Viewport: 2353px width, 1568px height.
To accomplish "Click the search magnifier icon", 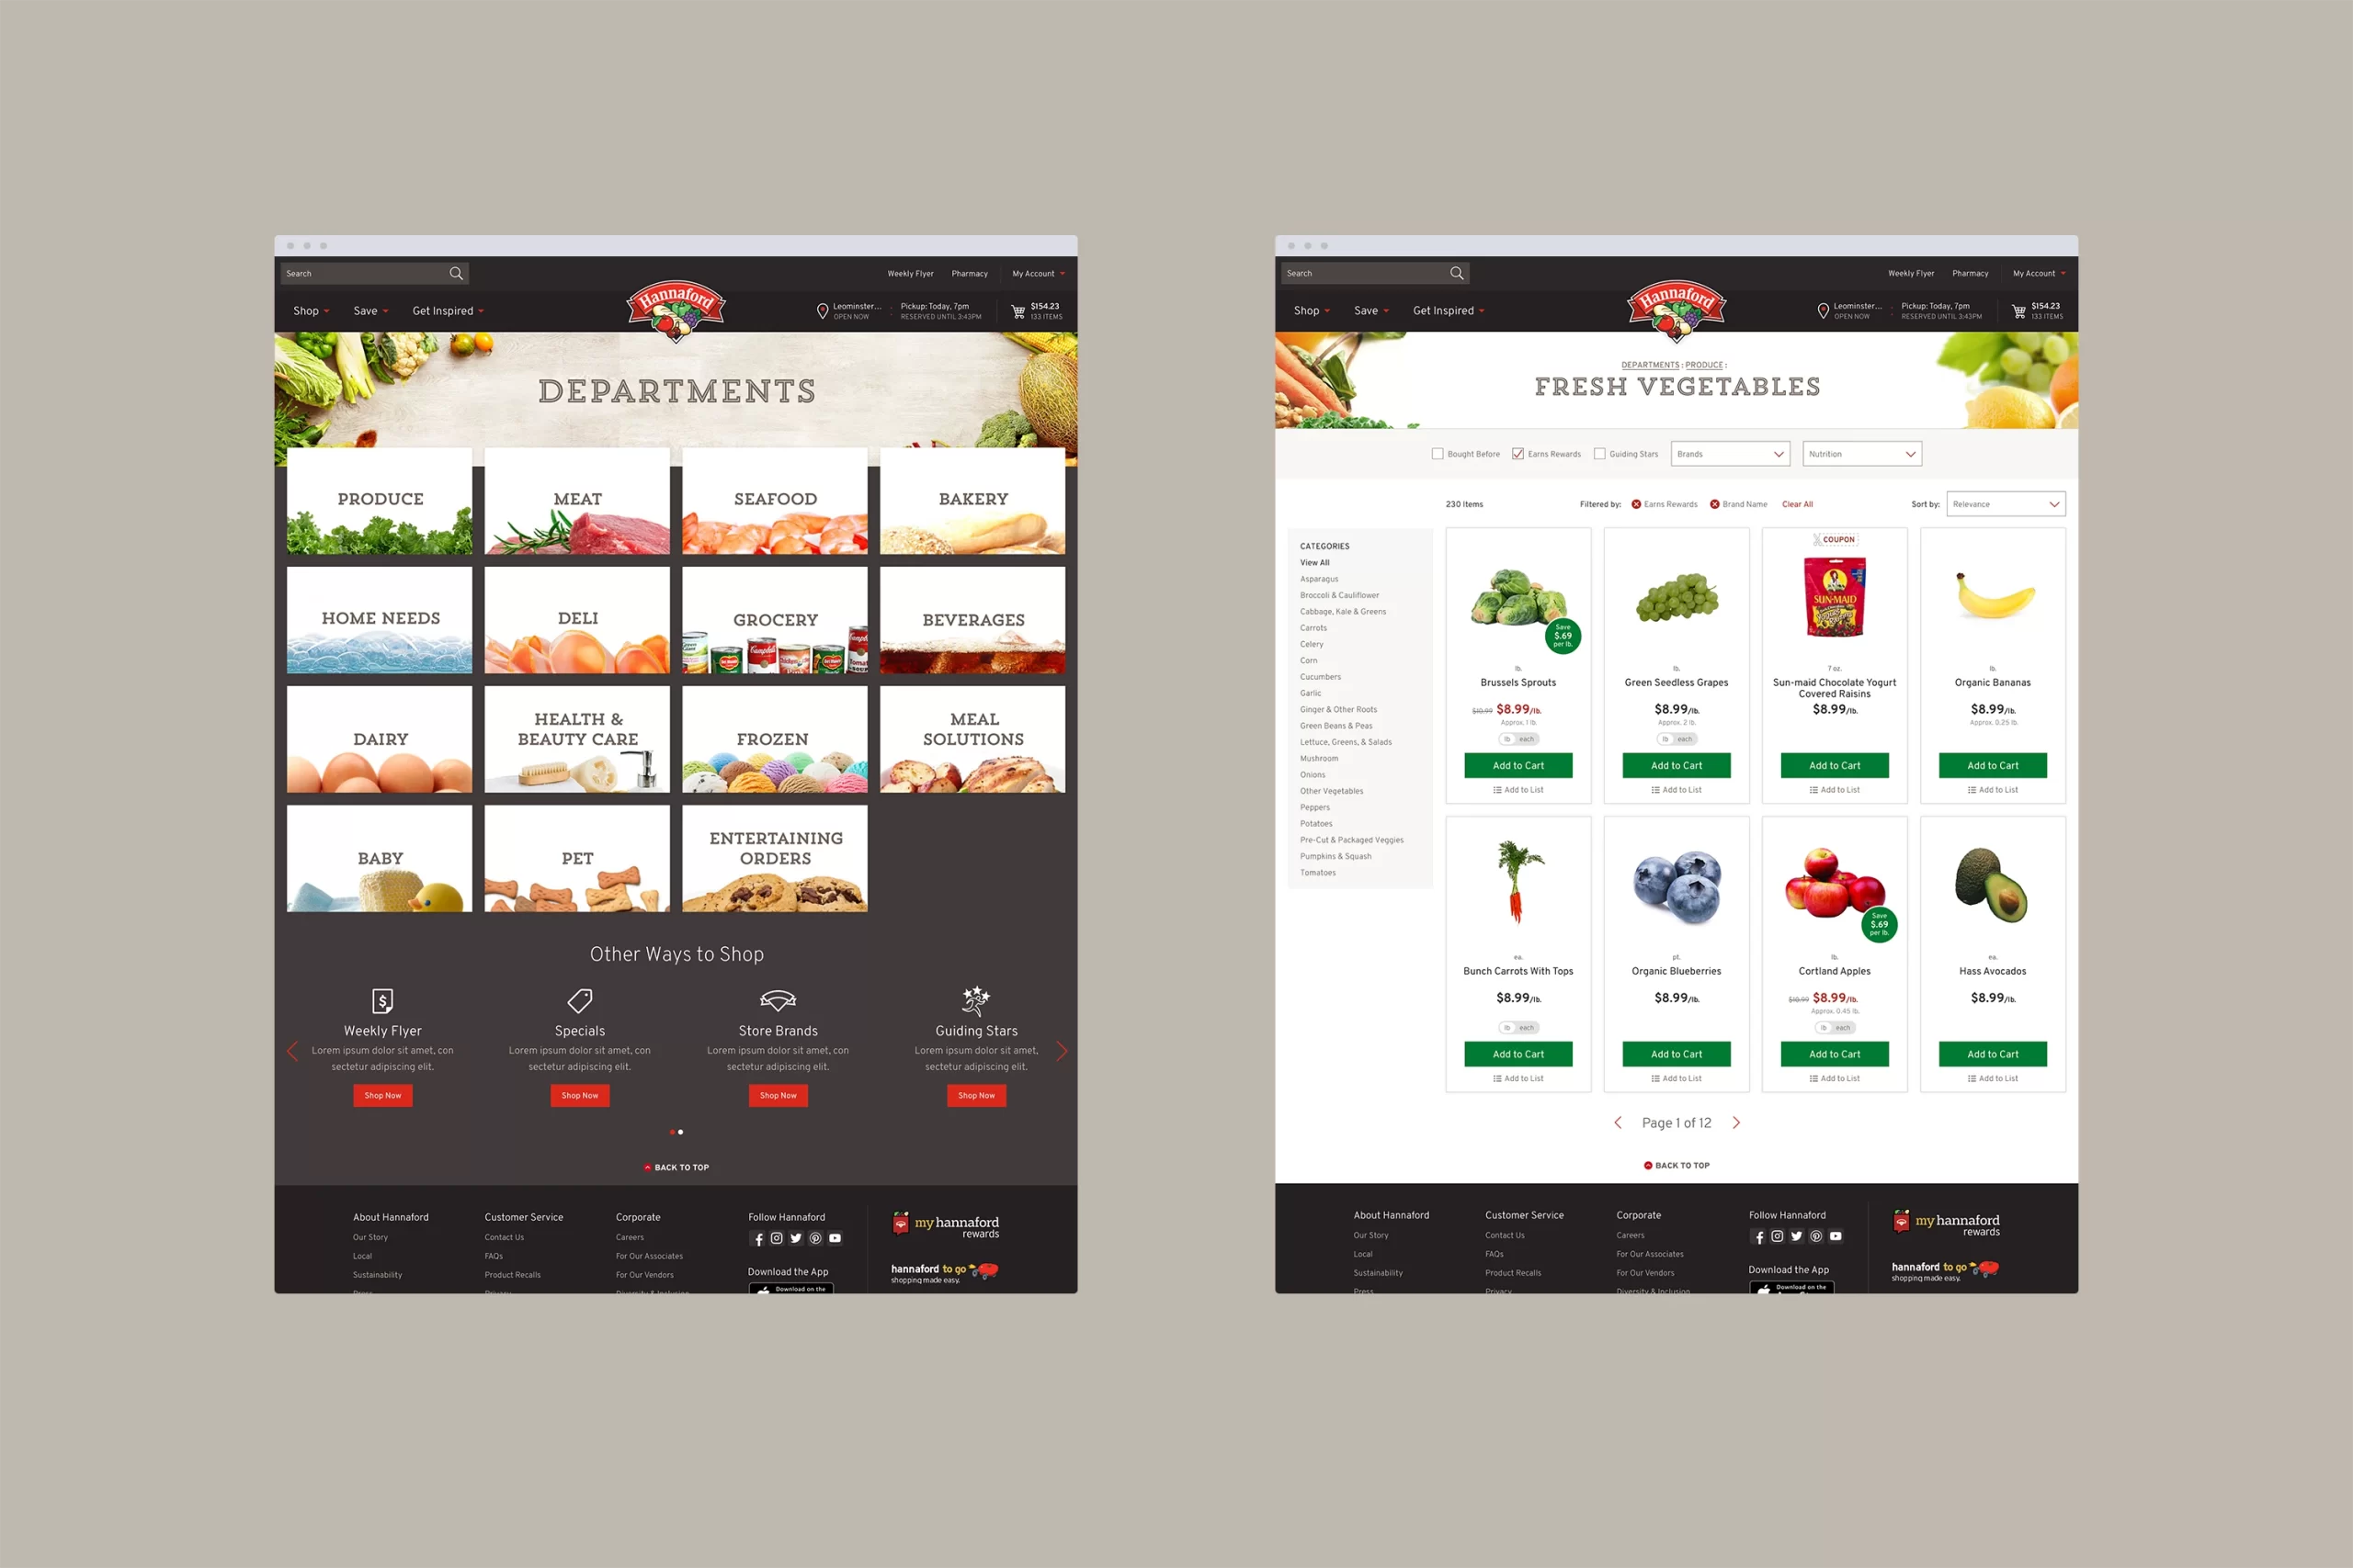I will tap(457, 273).
